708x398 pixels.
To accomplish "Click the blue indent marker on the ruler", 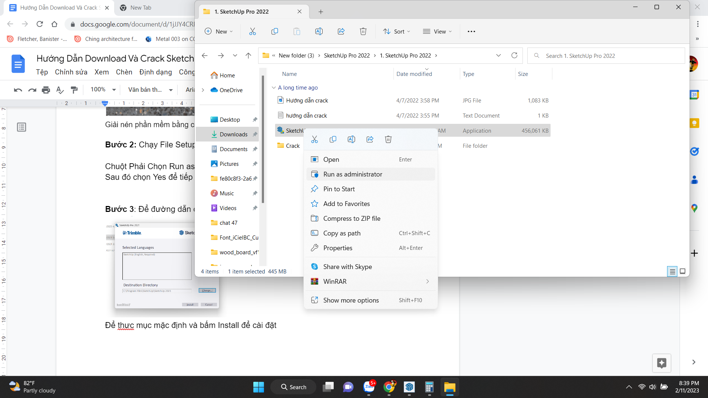I will click(x=104, y=103).
